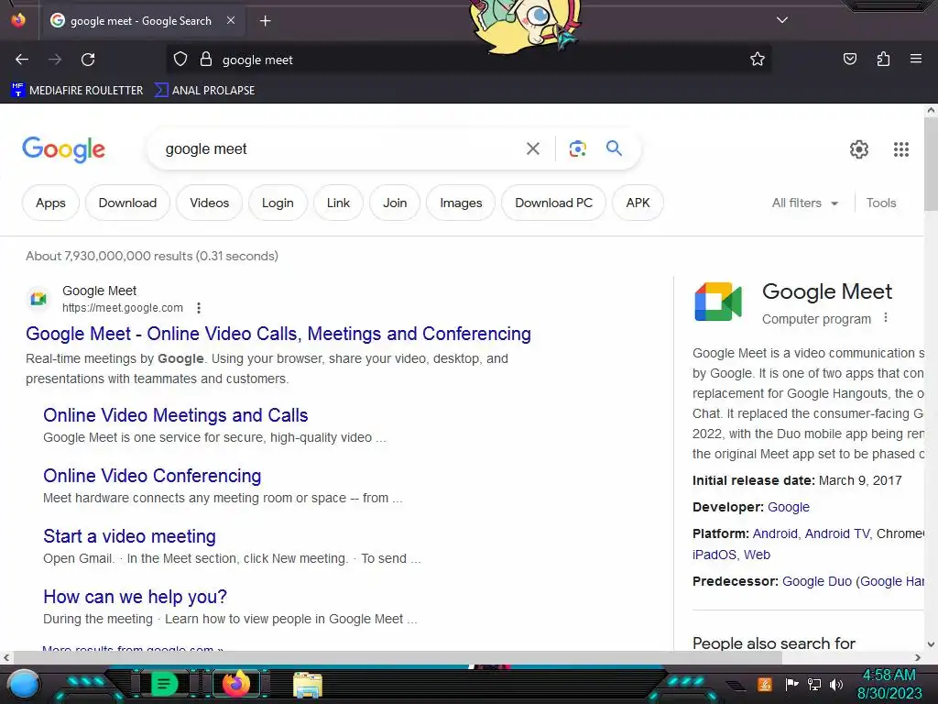Viewport: 938px width, 704px height.
Task: Open the taskbar clock and date
Action: point(889,684)
